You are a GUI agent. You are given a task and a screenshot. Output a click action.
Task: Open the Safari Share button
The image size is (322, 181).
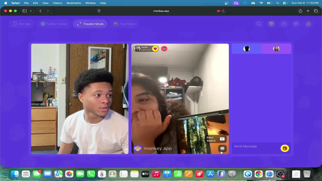[300, 11]
